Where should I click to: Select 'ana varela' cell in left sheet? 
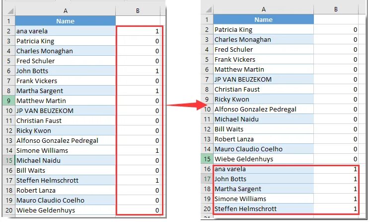[x=65, y=31]
